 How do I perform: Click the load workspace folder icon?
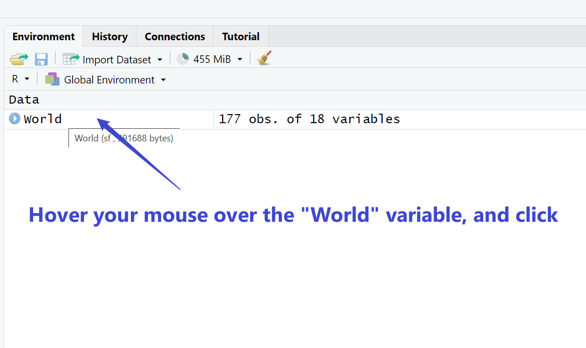coord(19,59)
